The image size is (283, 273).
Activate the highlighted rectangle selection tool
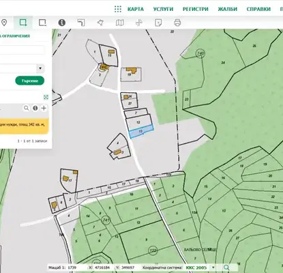tap(23, 23)
